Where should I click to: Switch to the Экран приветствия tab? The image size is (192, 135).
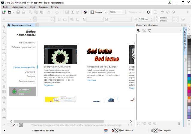tap(20, 25)
